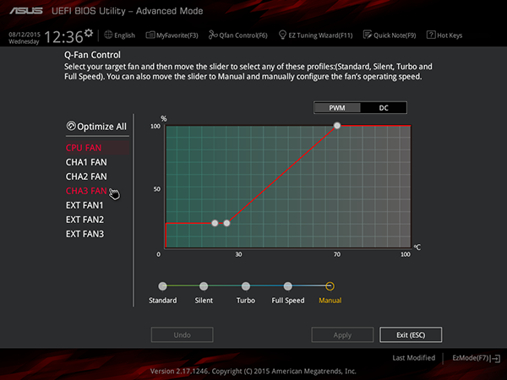Image resolution: width=507 pixels, height=380 pixels.
Task: Click the Q-Fan Control heading
Action: pyautogui.click(x=92, y=55)
